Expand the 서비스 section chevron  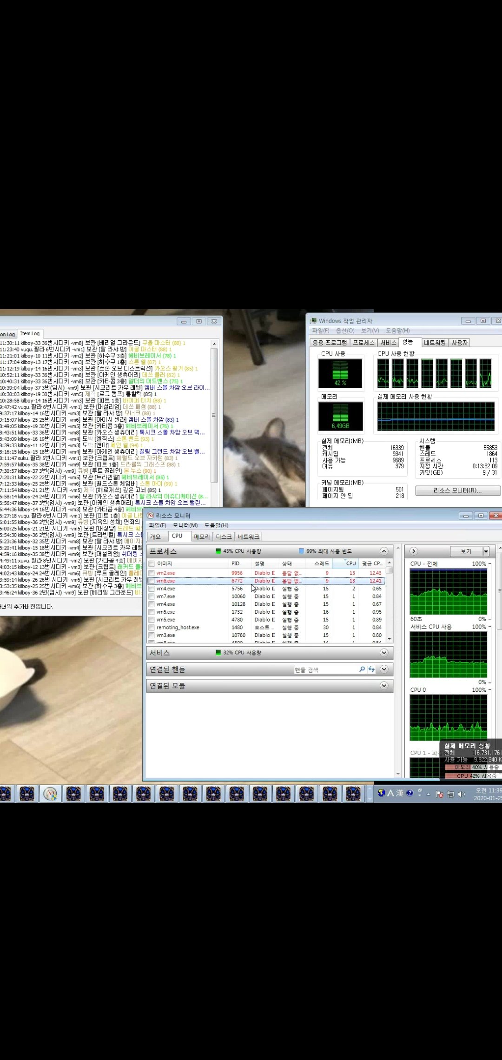[x=384, y=653]
